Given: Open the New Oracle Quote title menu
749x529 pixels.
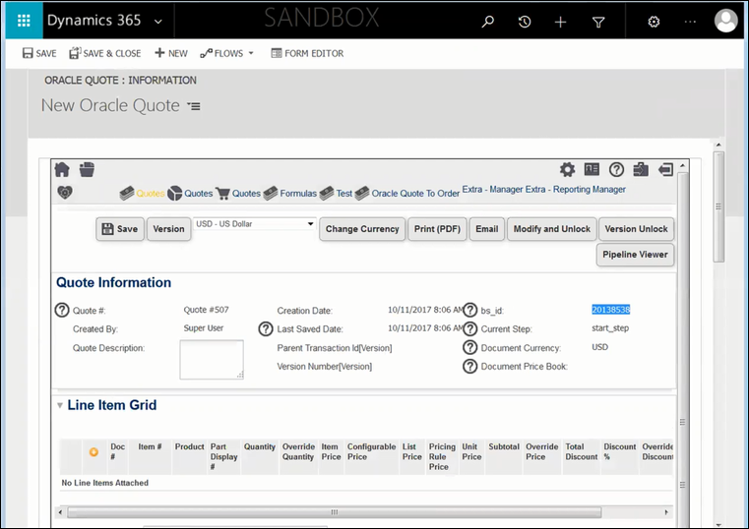Looking at the screenshot, I should pos(194,106).
